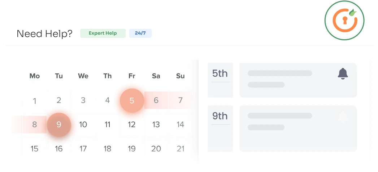
Task: Click the 5th date label
Action: (220, 73)
